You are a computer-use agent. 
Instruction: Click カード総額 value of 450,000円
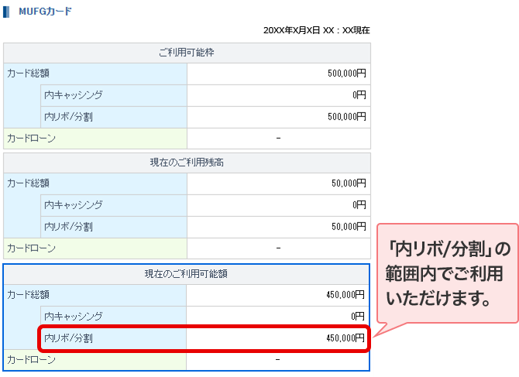point(346,295)
